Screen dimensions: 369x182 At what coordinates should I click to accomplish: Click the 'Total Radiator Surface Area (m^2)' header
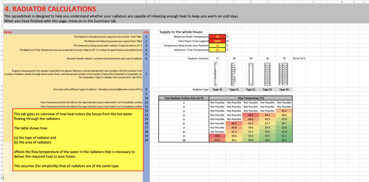coord(184,98)
